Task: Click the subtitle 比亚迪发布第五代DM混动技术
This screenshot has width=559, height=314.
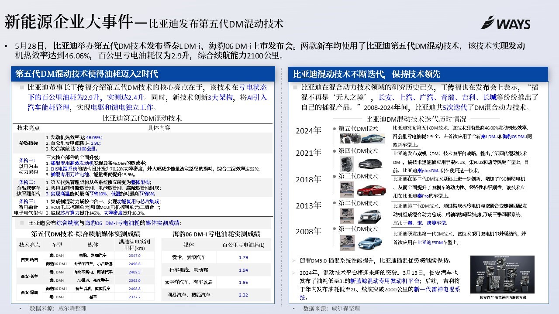Action: [216, 23]
